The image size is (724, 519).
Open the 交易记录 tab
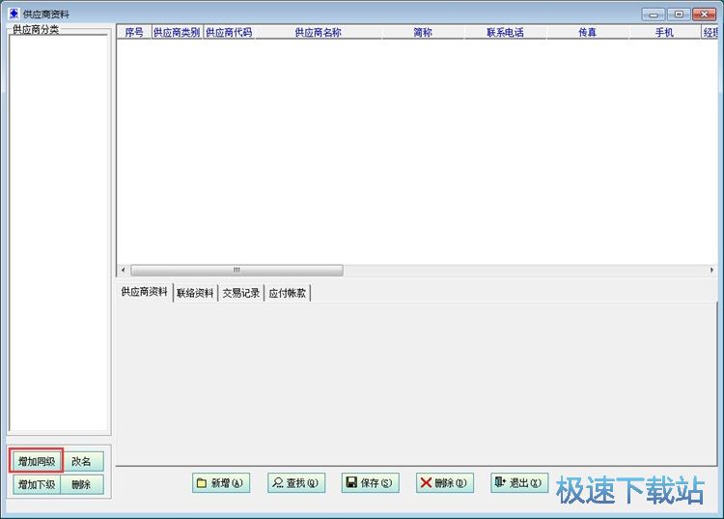241,293
